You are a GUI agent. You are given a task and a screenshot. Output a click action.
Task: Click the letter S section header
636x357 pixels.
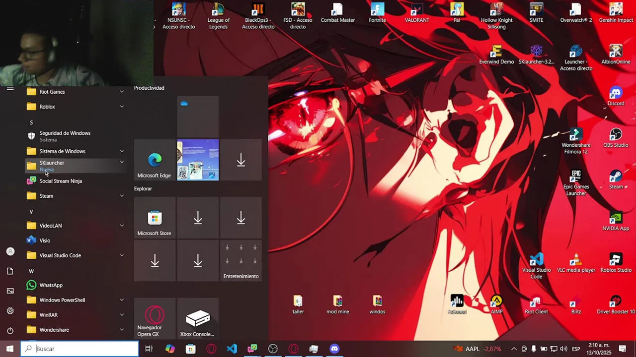tap(31, 122)
